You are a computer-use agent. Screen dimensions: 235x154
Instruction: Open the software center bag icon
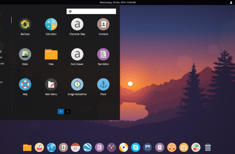(x=184, y=147)
